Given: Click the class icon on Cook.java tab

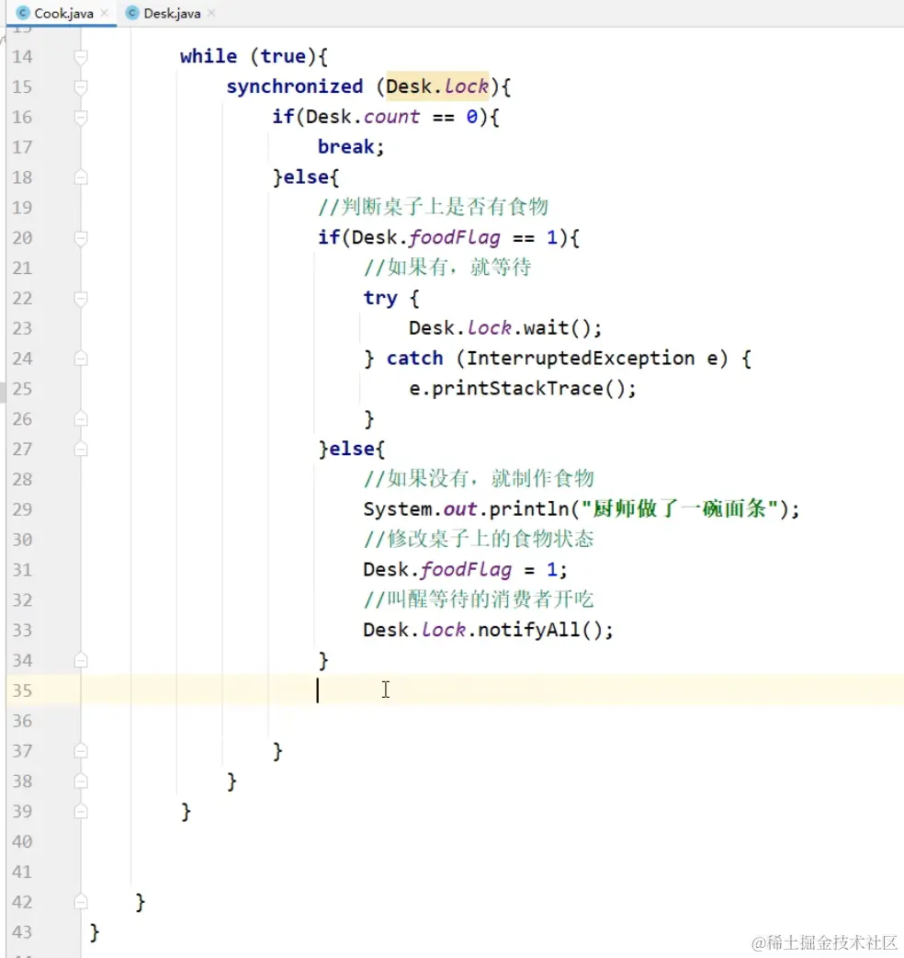Looking at the screenshot, I should pos(25,13).
